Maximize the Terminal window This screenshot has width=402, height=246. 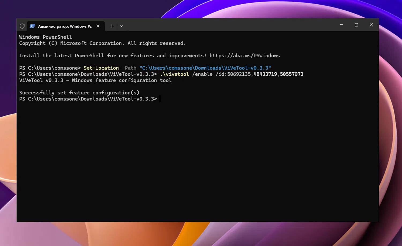point(356,25)
